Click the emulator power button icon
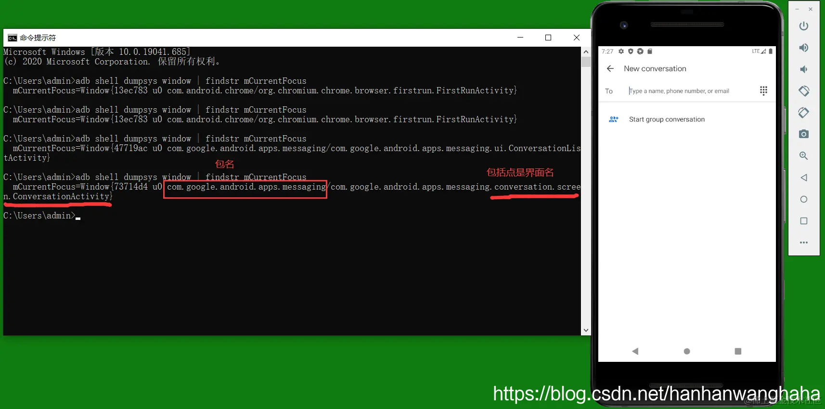 click(804, 26)
